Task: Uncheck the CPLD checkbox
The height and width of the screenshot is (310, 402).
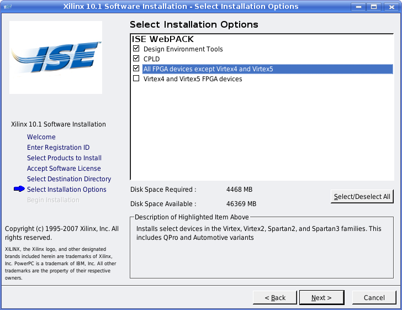Action: [x=136, y=59]
